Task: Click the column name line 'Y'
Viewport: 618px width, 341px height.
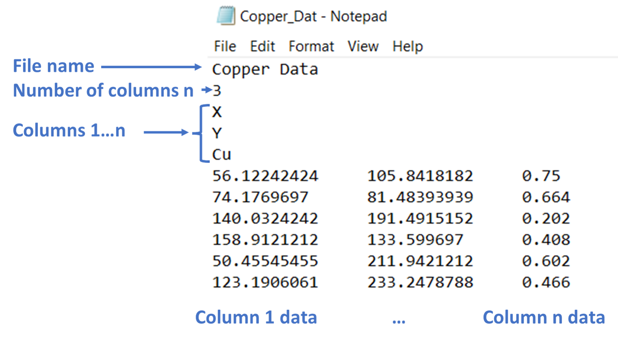Action: click(217, 133)
